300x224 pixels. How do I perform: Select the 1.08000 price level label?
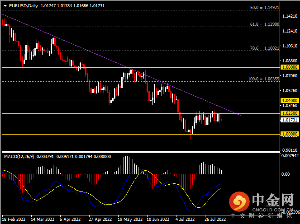(x=290, y=67)
